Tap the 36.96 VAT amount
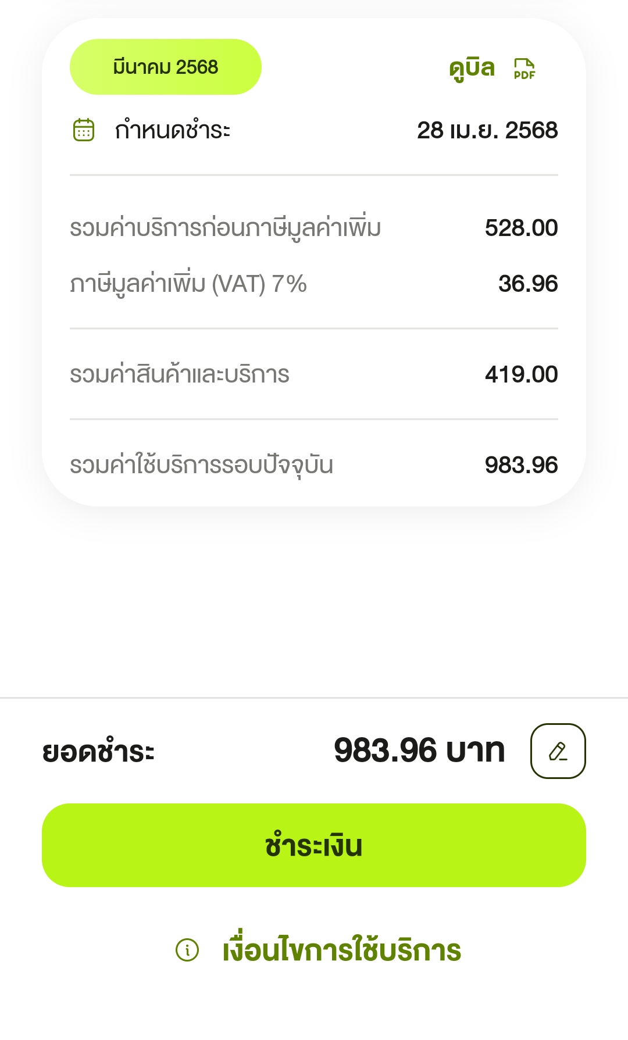This screenshot has width=628, height=1040. [527, 284]
